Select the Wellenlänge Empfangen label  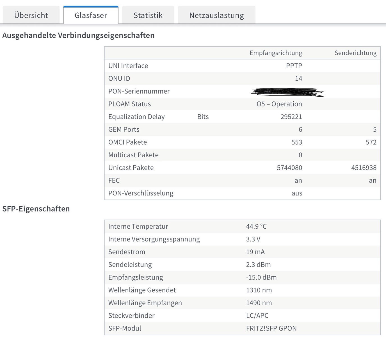click(145, 303)
